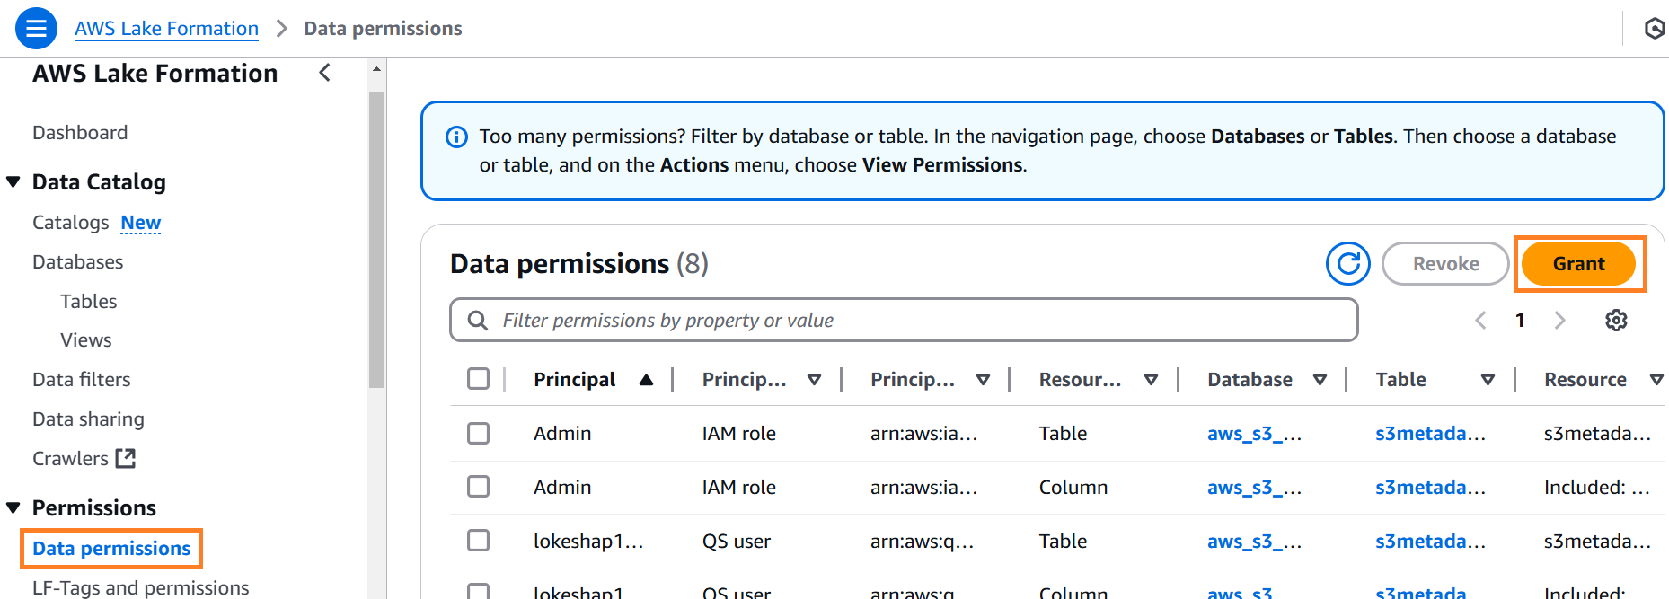Open Data sharing in the sidebar

(88, 419)
